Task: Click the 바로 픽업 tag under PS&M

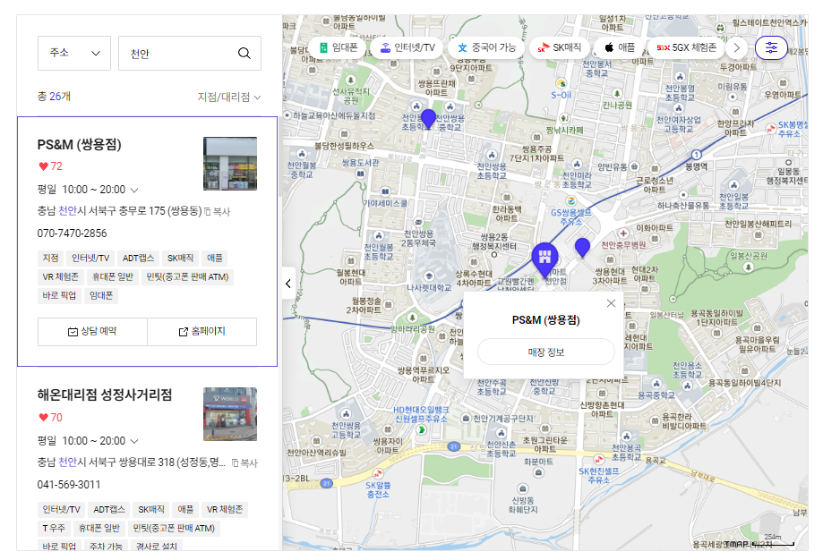Action: 59,296
